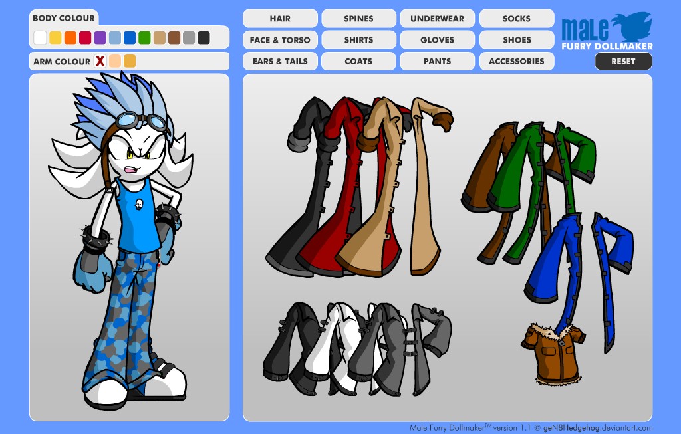Open the EARS & TAILS category
Viewport: 681px width, 434px height.
click(x=280, y=61)
